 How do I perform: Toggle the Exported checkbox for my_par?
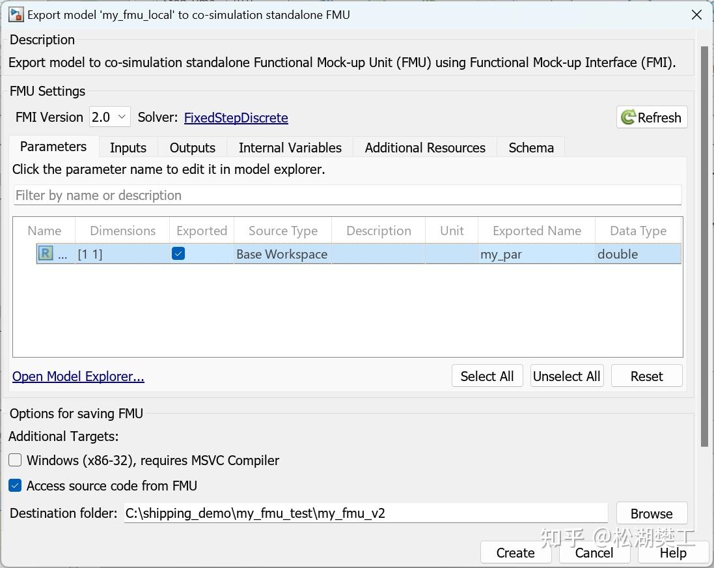point(178,253)
